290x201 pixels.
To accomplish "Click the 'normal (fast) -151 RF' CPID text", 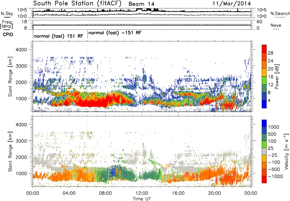I will (115, 33).
